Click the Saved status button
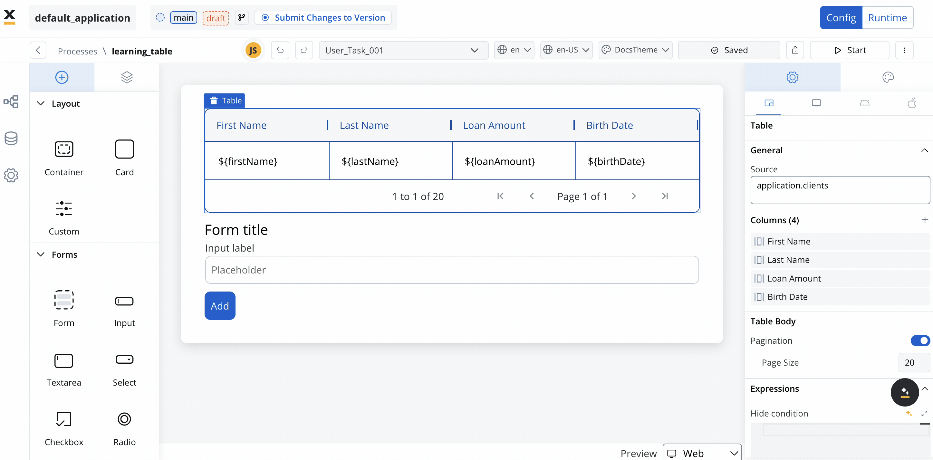Viewport: 933px width, 460px height. click(729, 50)
